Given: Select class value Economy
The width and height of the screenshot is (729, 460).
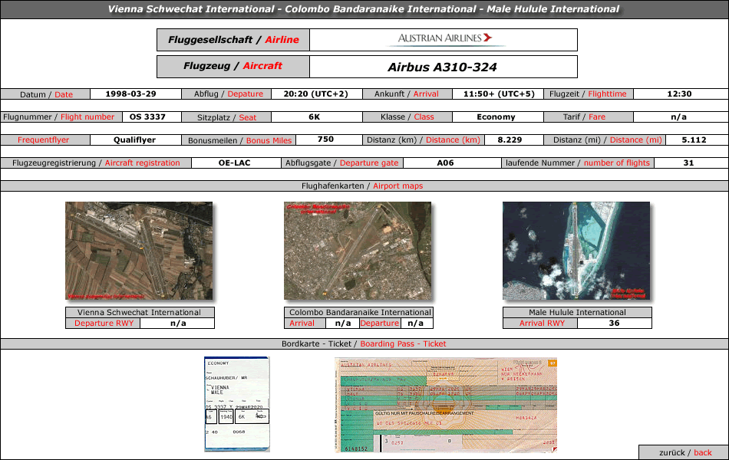Looking at the screenshot, I should [x=496, y=117].
